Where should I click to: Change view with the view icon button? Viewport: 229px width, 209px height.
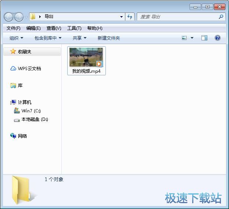[184, 38]
